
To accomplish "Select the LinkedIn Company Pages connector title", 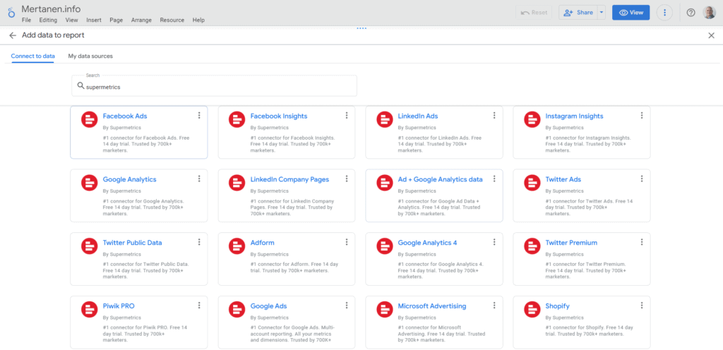I will [x=289, y=180].
